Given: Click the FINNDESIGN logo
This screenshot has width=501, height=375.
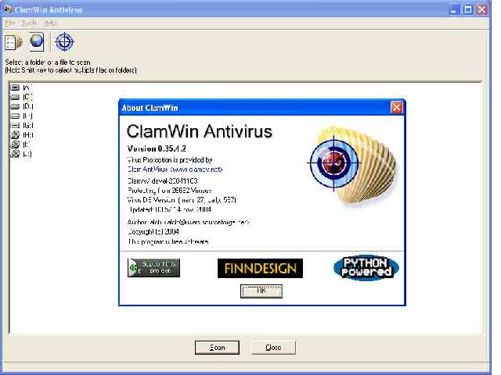Looking at the screenshot, I should click(260, 268).
